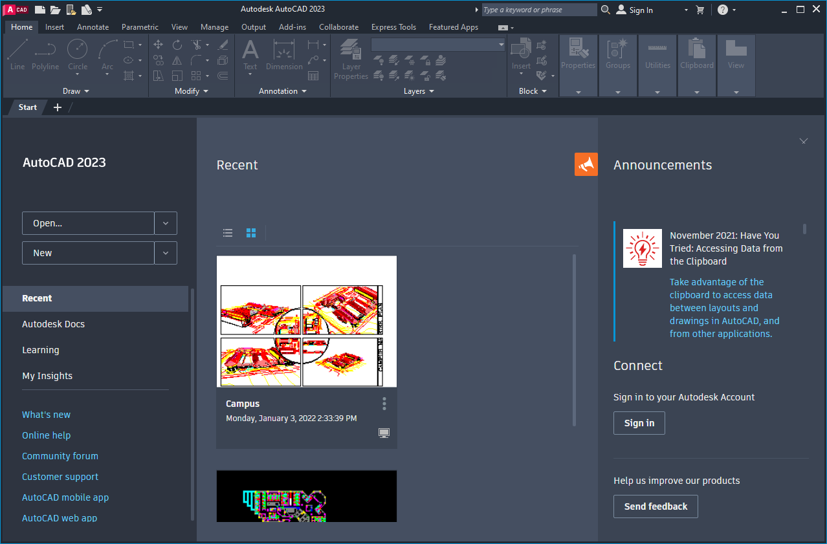Switch to the Insert ribbon tab
827x544 pixels.
54,27
